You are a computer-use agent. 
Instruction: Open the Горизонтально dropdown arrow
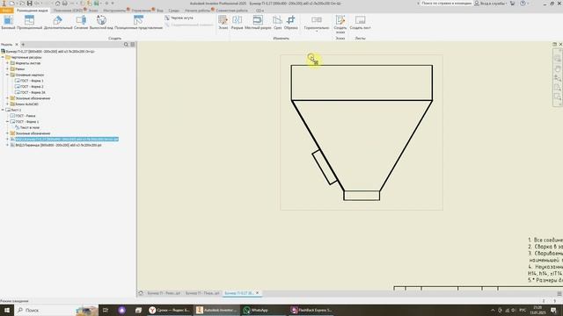pyautogui.click(x=317, y=32)
